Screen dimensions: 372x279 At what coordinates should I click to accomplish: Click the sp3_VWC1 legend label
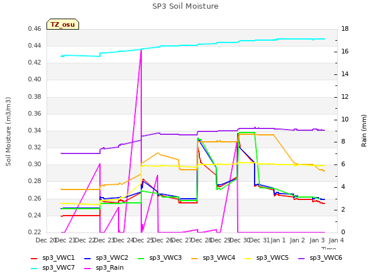coord(58,257)
